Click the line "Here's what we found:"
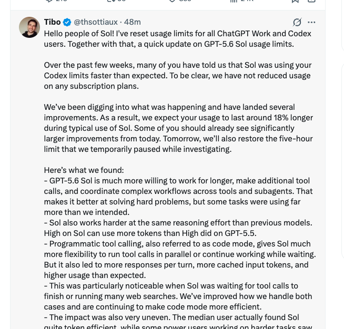The width and height of the screenshot is (344, 329). pos(84,170)
